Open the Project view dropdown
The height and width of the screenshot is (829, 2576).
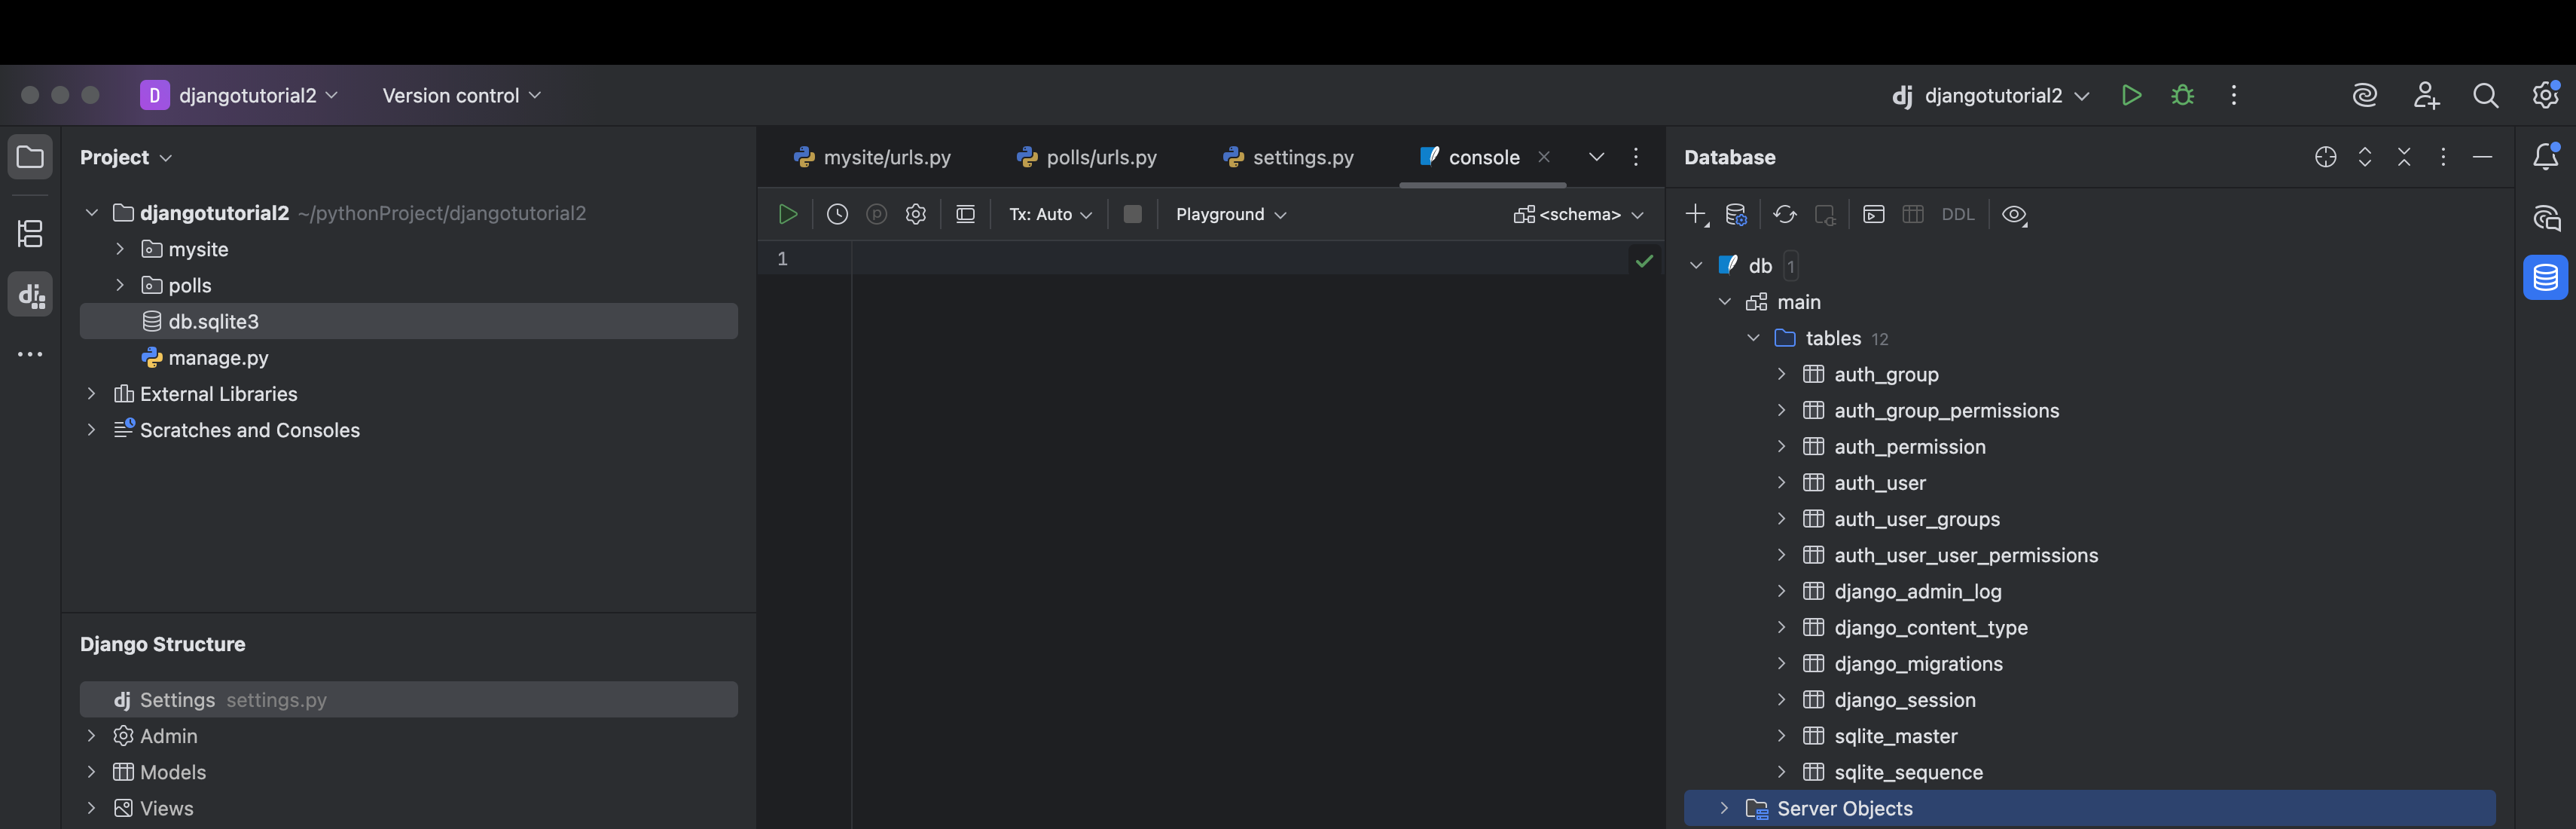(126, 157)
